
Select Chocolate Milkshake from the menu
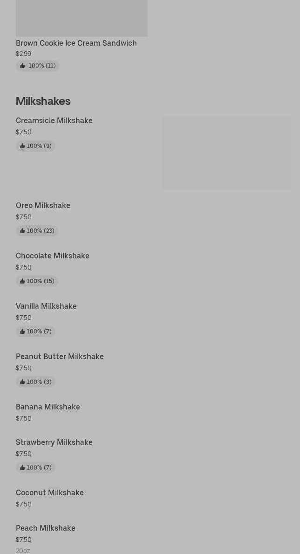pos(52,256)
